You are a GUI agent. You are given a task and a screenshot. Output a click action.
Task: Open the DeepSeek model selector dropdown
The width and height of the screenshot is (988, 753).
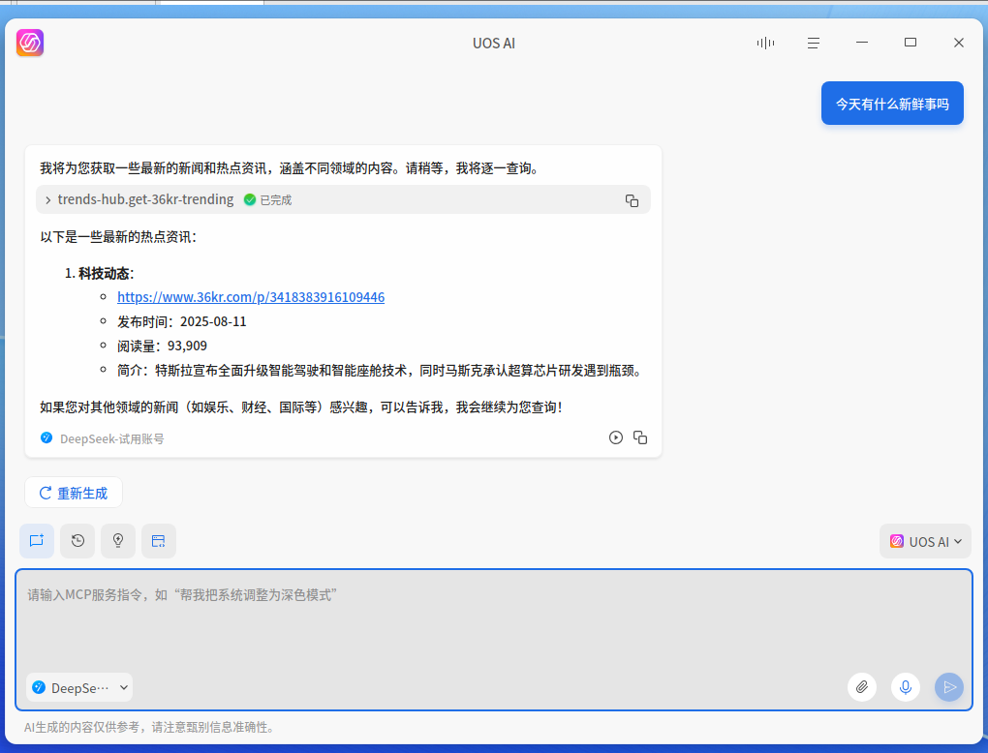point(79,687)
